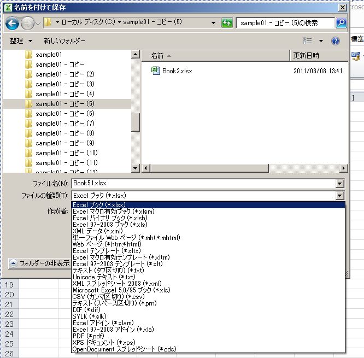
Task: Select Excel マクロ有効ブック (*.xlsm)
Action: pyautogui.click(x=208, y=212)
